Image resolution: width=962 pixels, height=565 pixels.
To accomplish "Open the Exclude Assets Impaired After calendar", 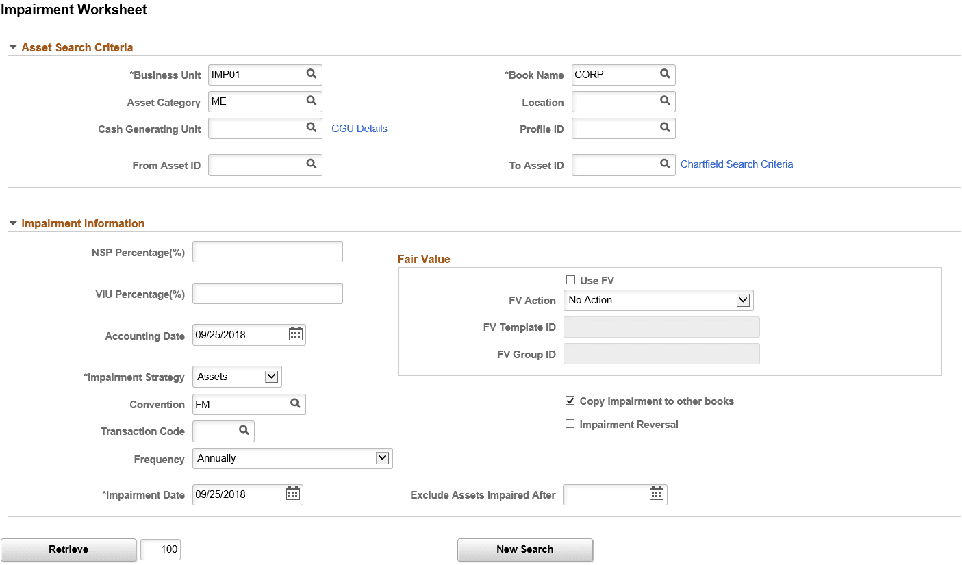I will point(657,494).
